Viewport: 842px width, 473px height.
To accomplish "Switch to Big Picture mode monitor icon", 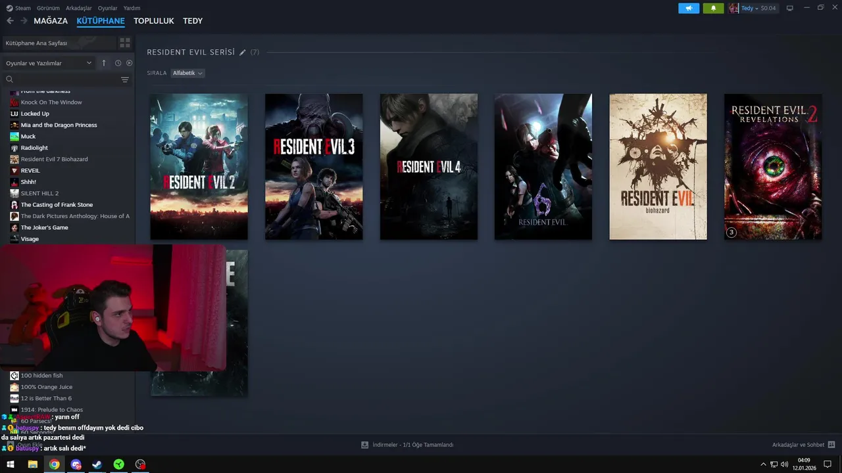I will 790,8.
